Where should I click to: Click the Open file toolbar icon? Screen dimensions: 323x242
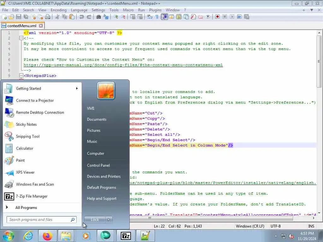click(11, 17)
